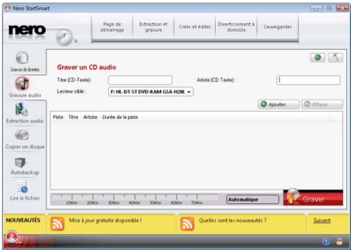Image resolution: width=351 pixels, height=250 pixels.
Task: Click the green arrow button top right
Action: [318, 58]
